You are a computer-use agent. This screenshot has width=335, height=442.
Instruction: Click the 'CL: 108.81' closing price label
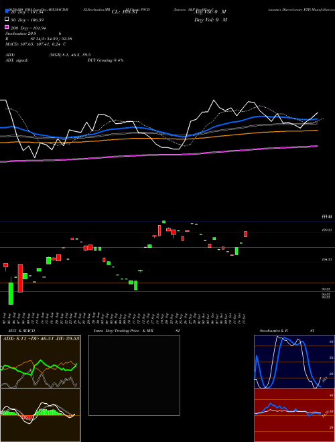click(125, 12)
